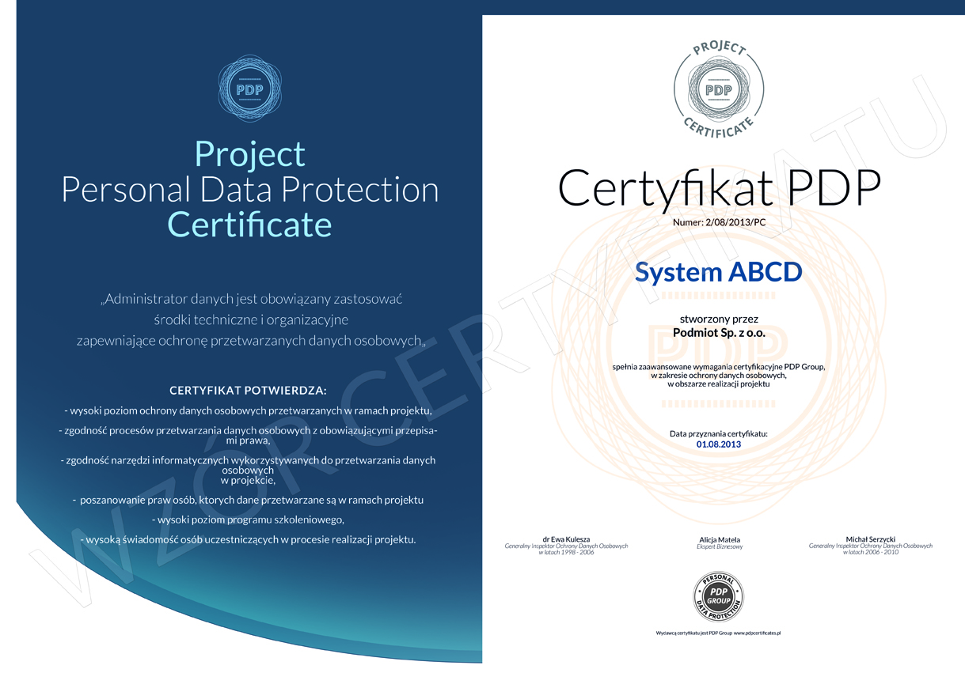Click the round Project Certificate PDP seal
Image resolution: width=965 pixels, height=688 pixels.
point(719,89)
